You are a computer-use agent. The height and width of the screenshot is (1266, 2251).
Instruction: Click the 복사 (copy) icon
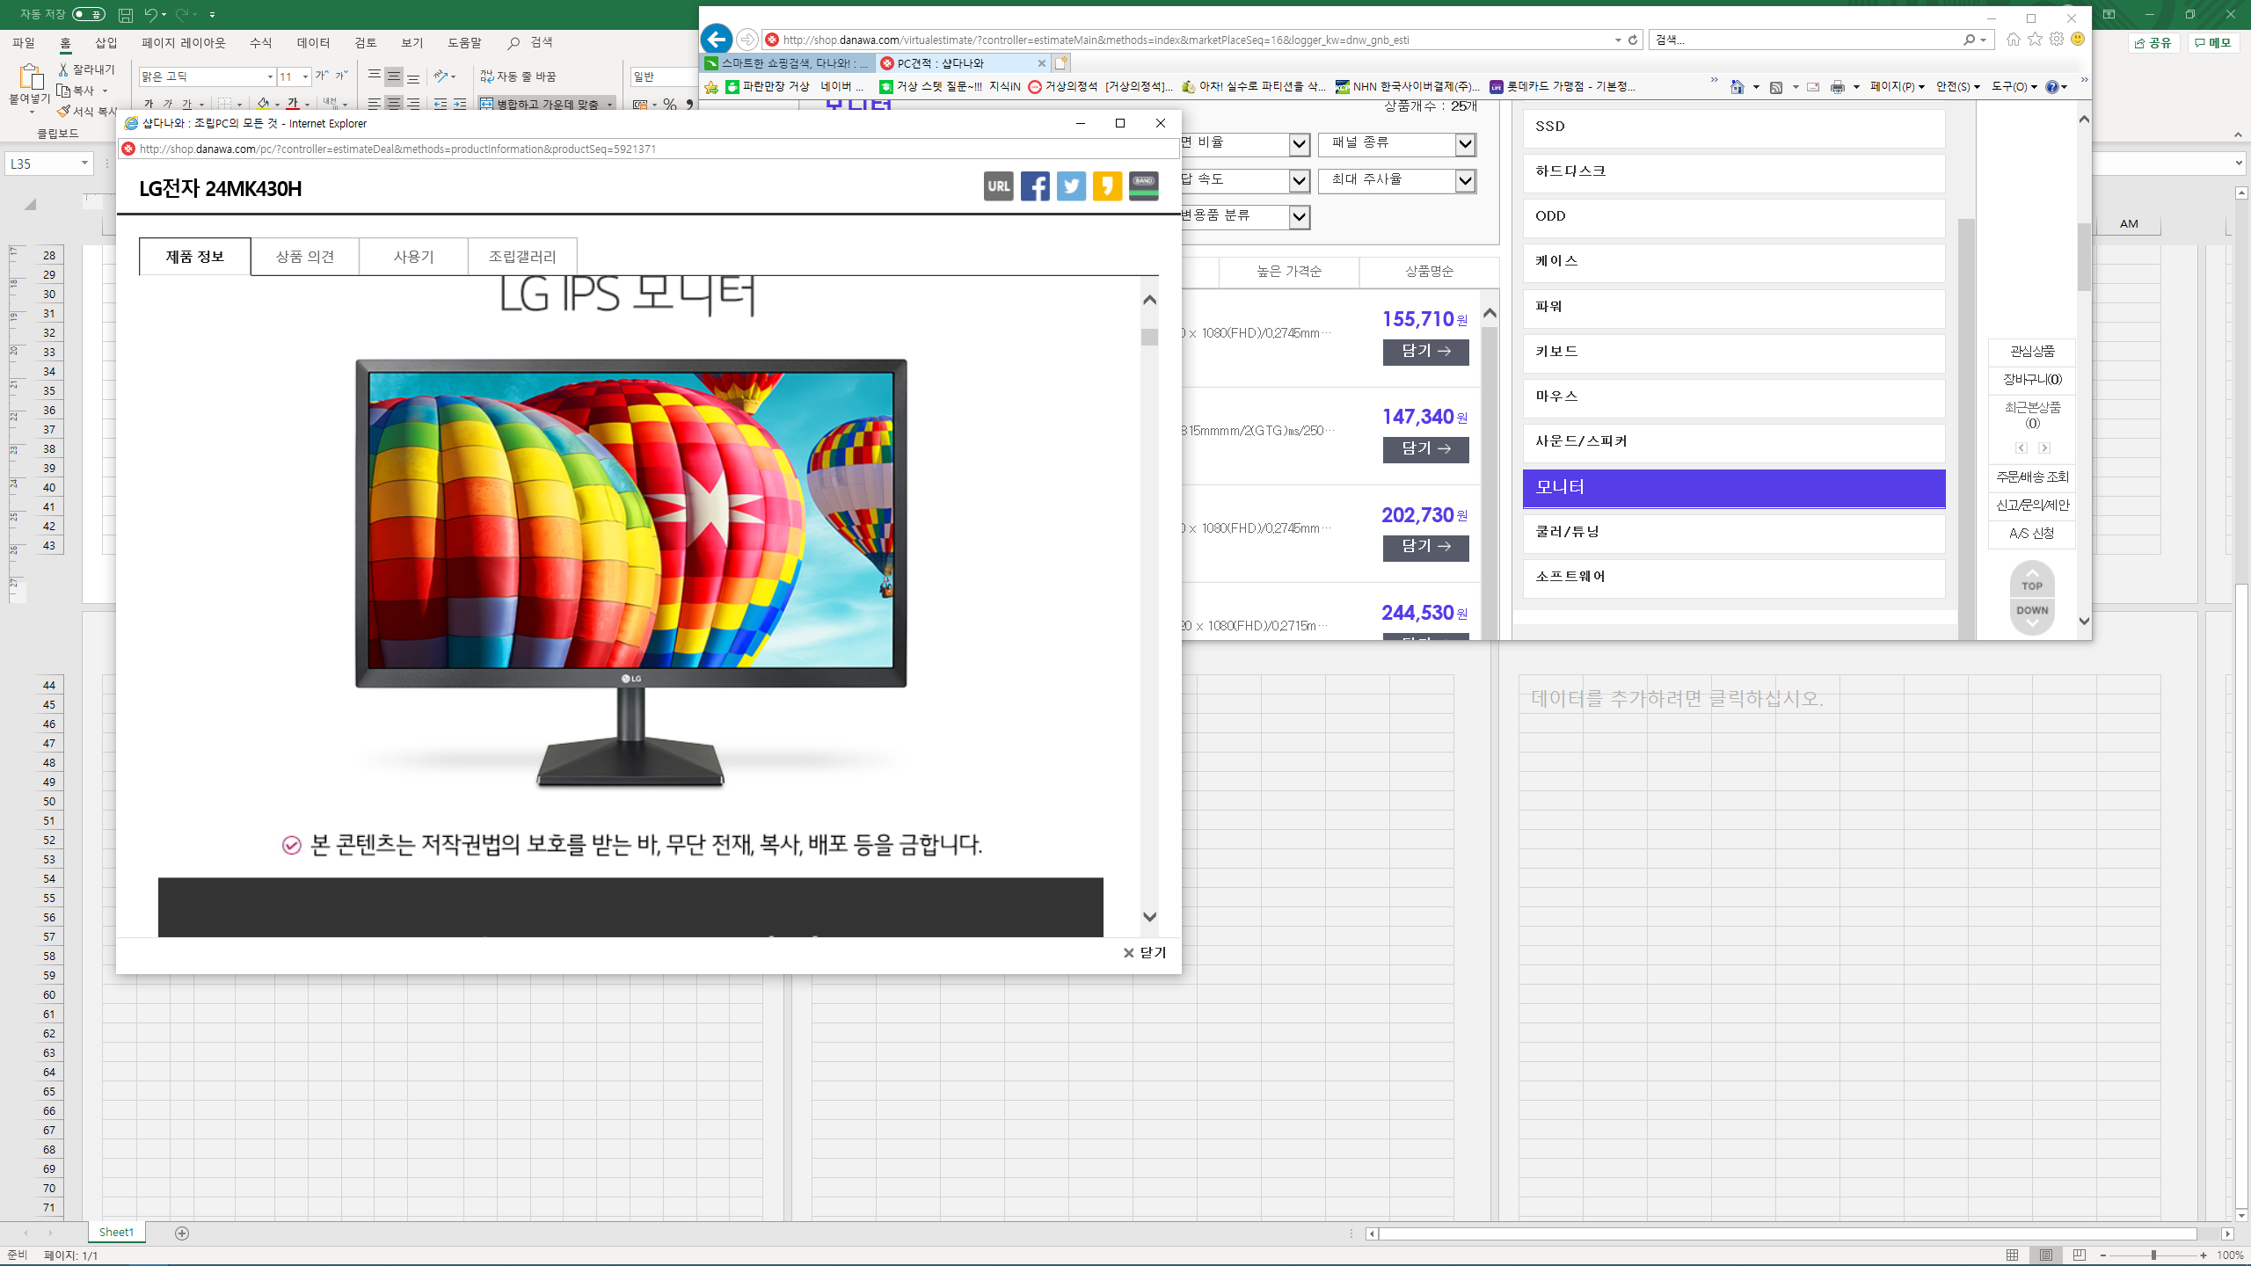point(63,91)
